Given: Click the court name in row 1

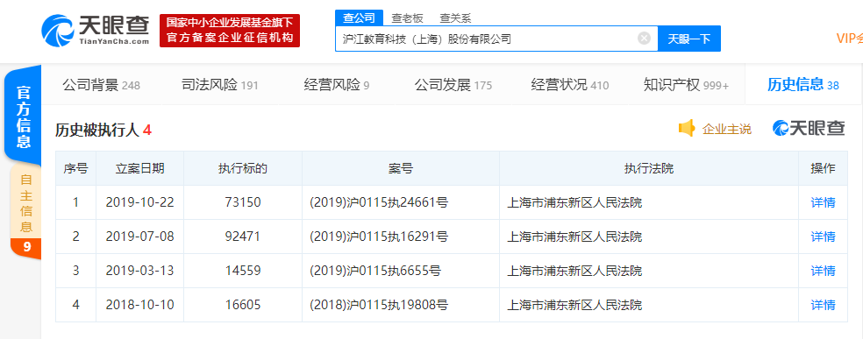Looking at the screenshot, I should (x=574, y=202).
